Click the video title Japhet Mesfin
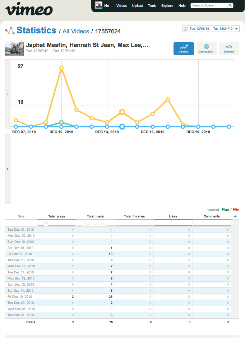Image resolution: width=245 pixels, height=338 pixels. point(87,45)
